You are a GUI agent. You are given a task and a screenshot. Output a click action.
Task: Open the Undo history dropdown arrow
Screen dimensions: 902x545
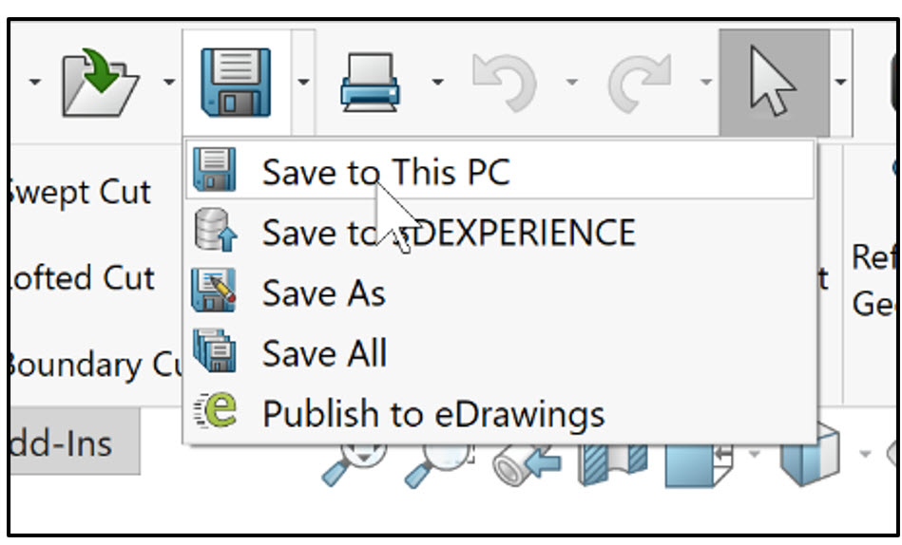[572, 83]
